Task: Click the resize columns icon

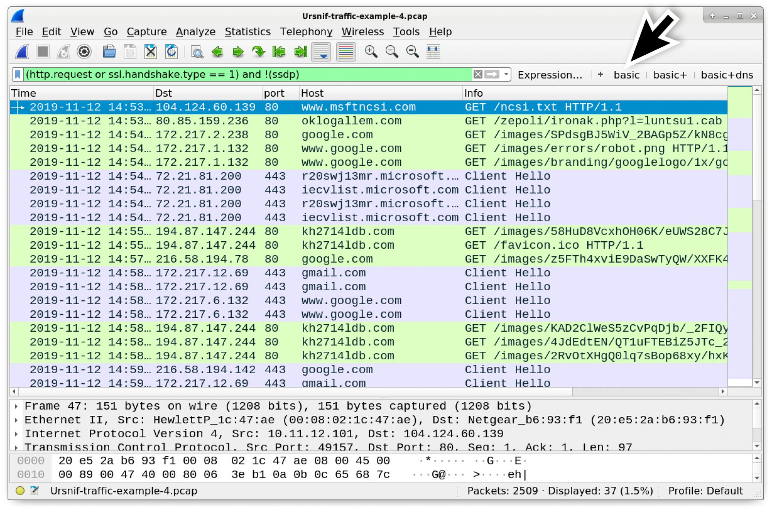Action: (x=433, y=52)
